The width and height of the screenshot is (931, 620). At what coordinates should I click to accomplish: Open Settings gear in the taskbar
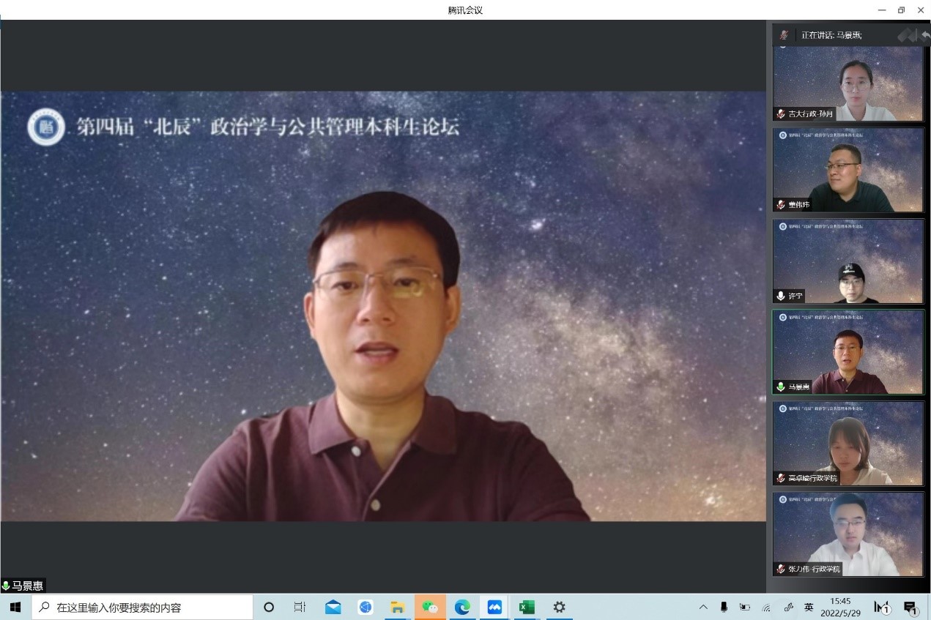tap(559, 607)
